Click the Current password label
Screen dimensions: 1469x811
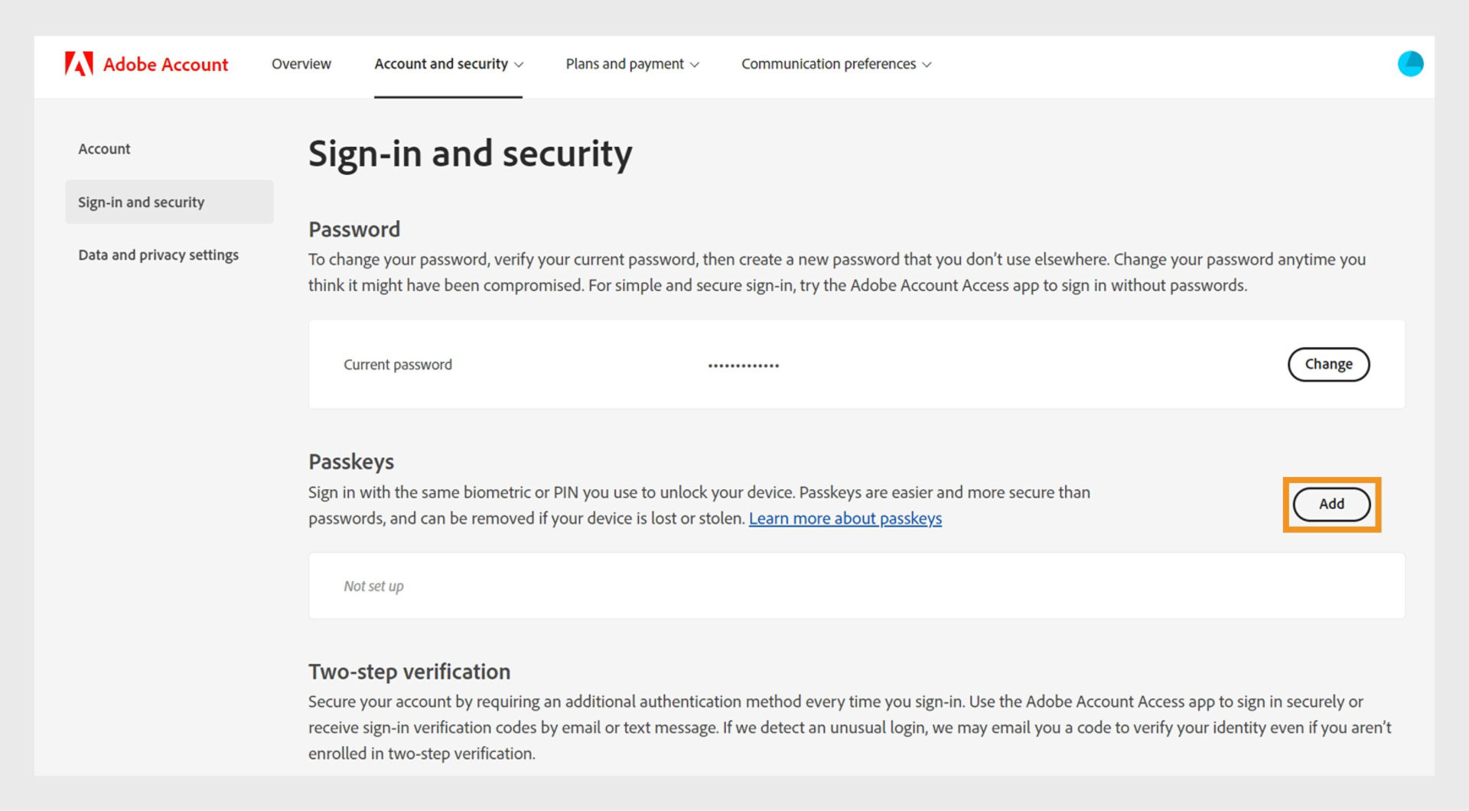(397, 365)
